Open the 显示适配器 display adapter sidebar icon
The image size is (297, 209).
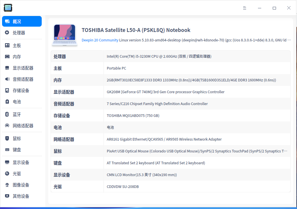(7, 68)
